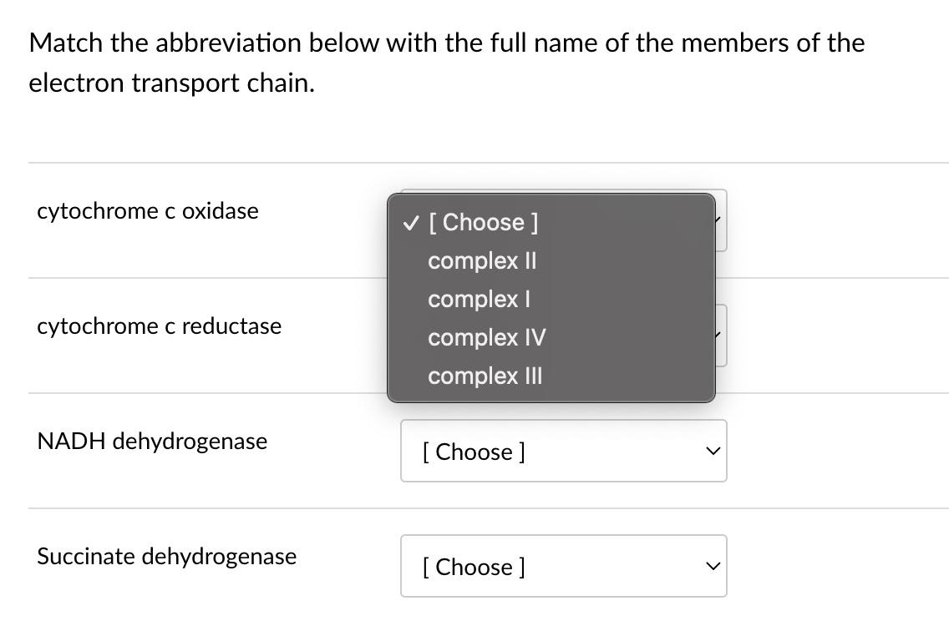Click the chevron arrow in the NADH dehydrogenase row
The height and width of the screenshot is (626, 949).
[712, 452]
